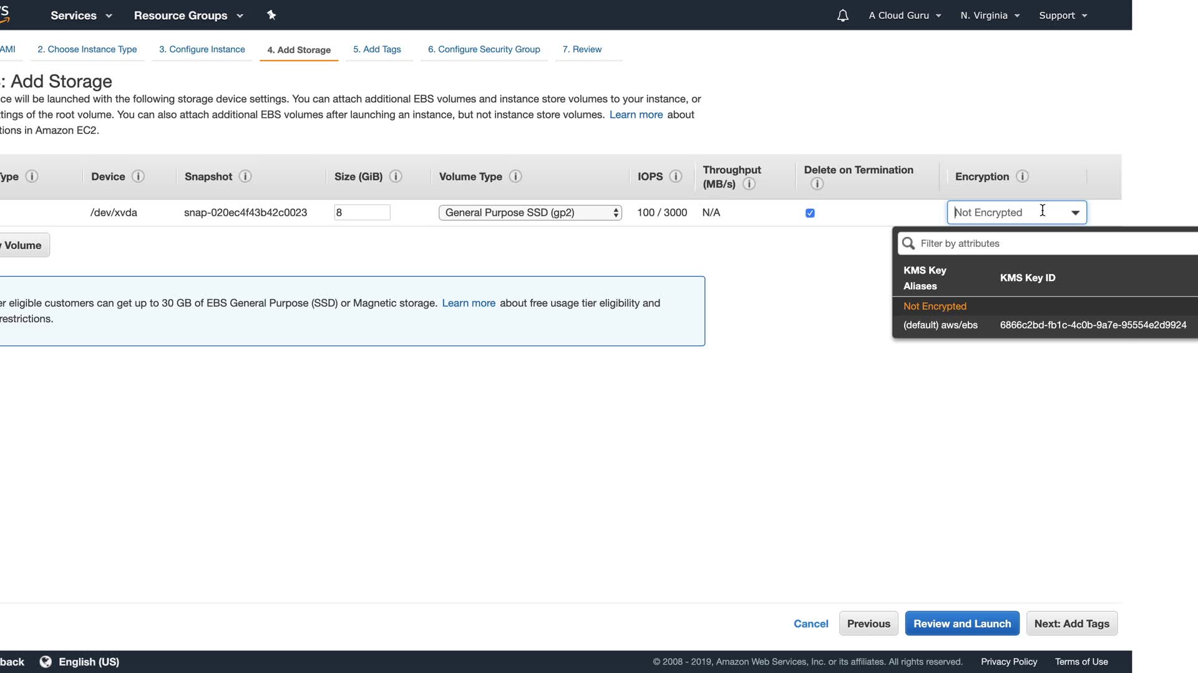Screen dimensions: 1198x673
Task: Click info icon next to IOPS
Action: click(676, 176)
